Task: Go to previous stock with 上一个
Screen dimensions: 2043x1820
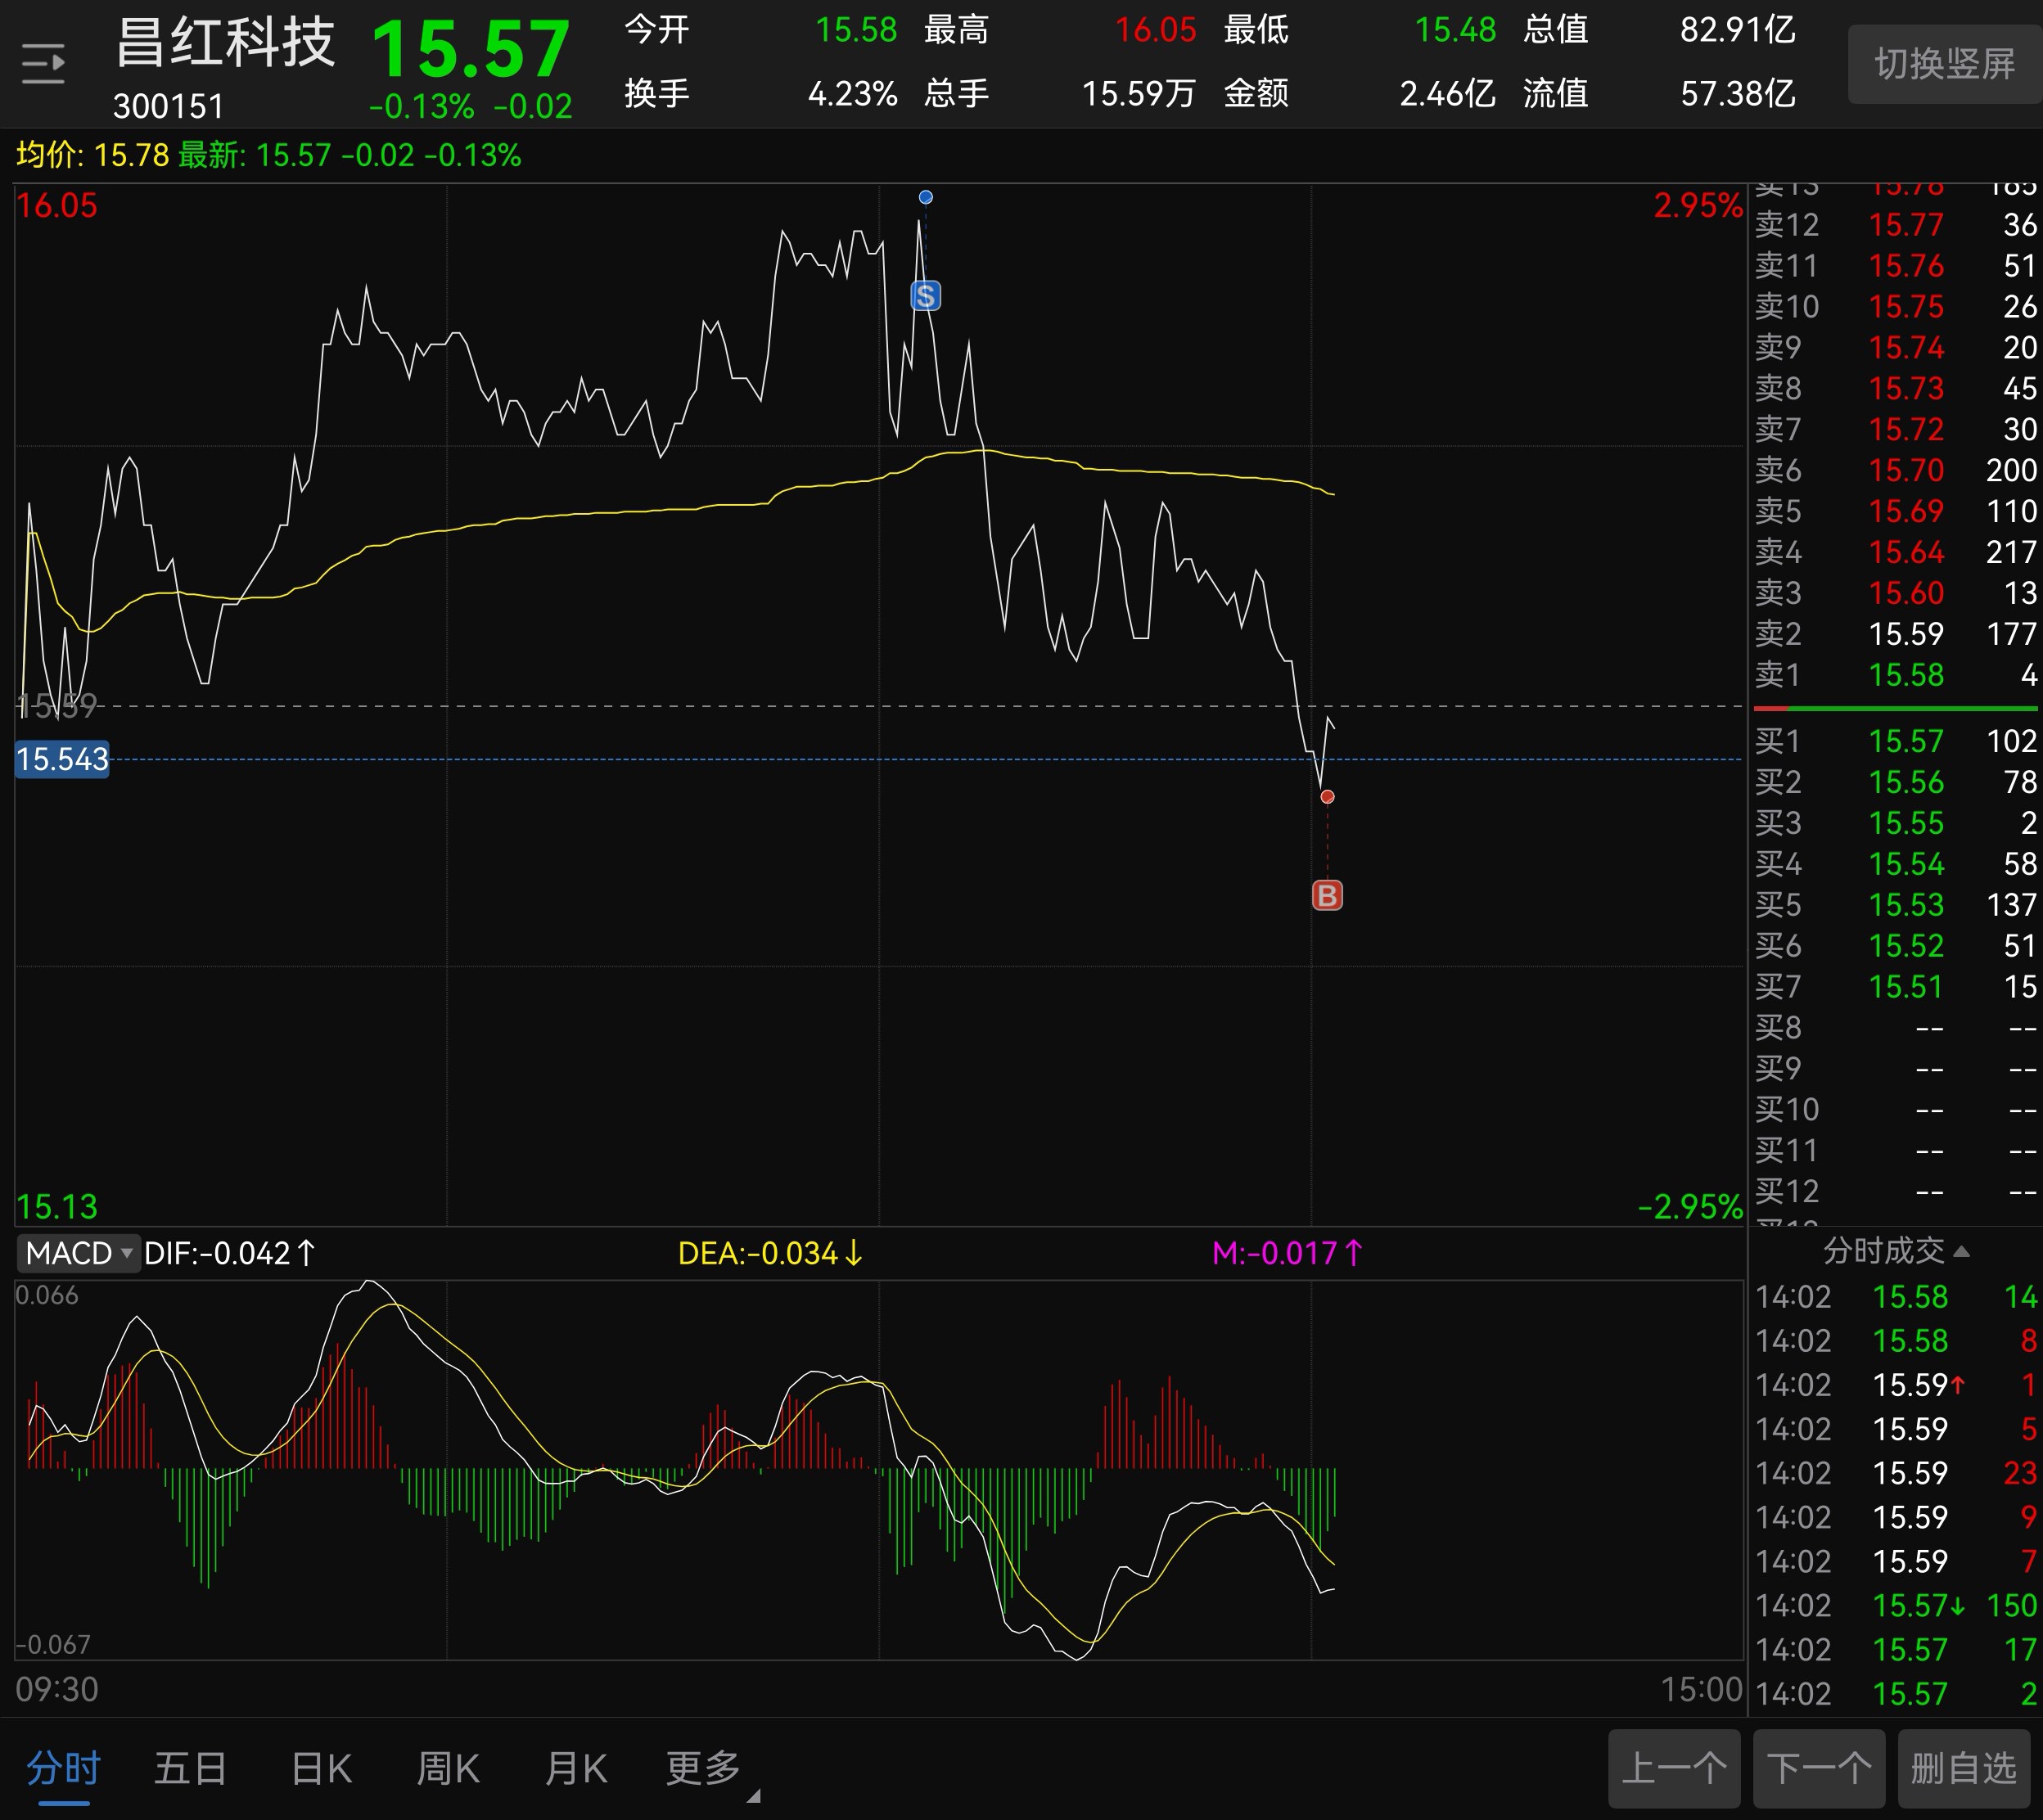Action: (x=1673, y=1768)
